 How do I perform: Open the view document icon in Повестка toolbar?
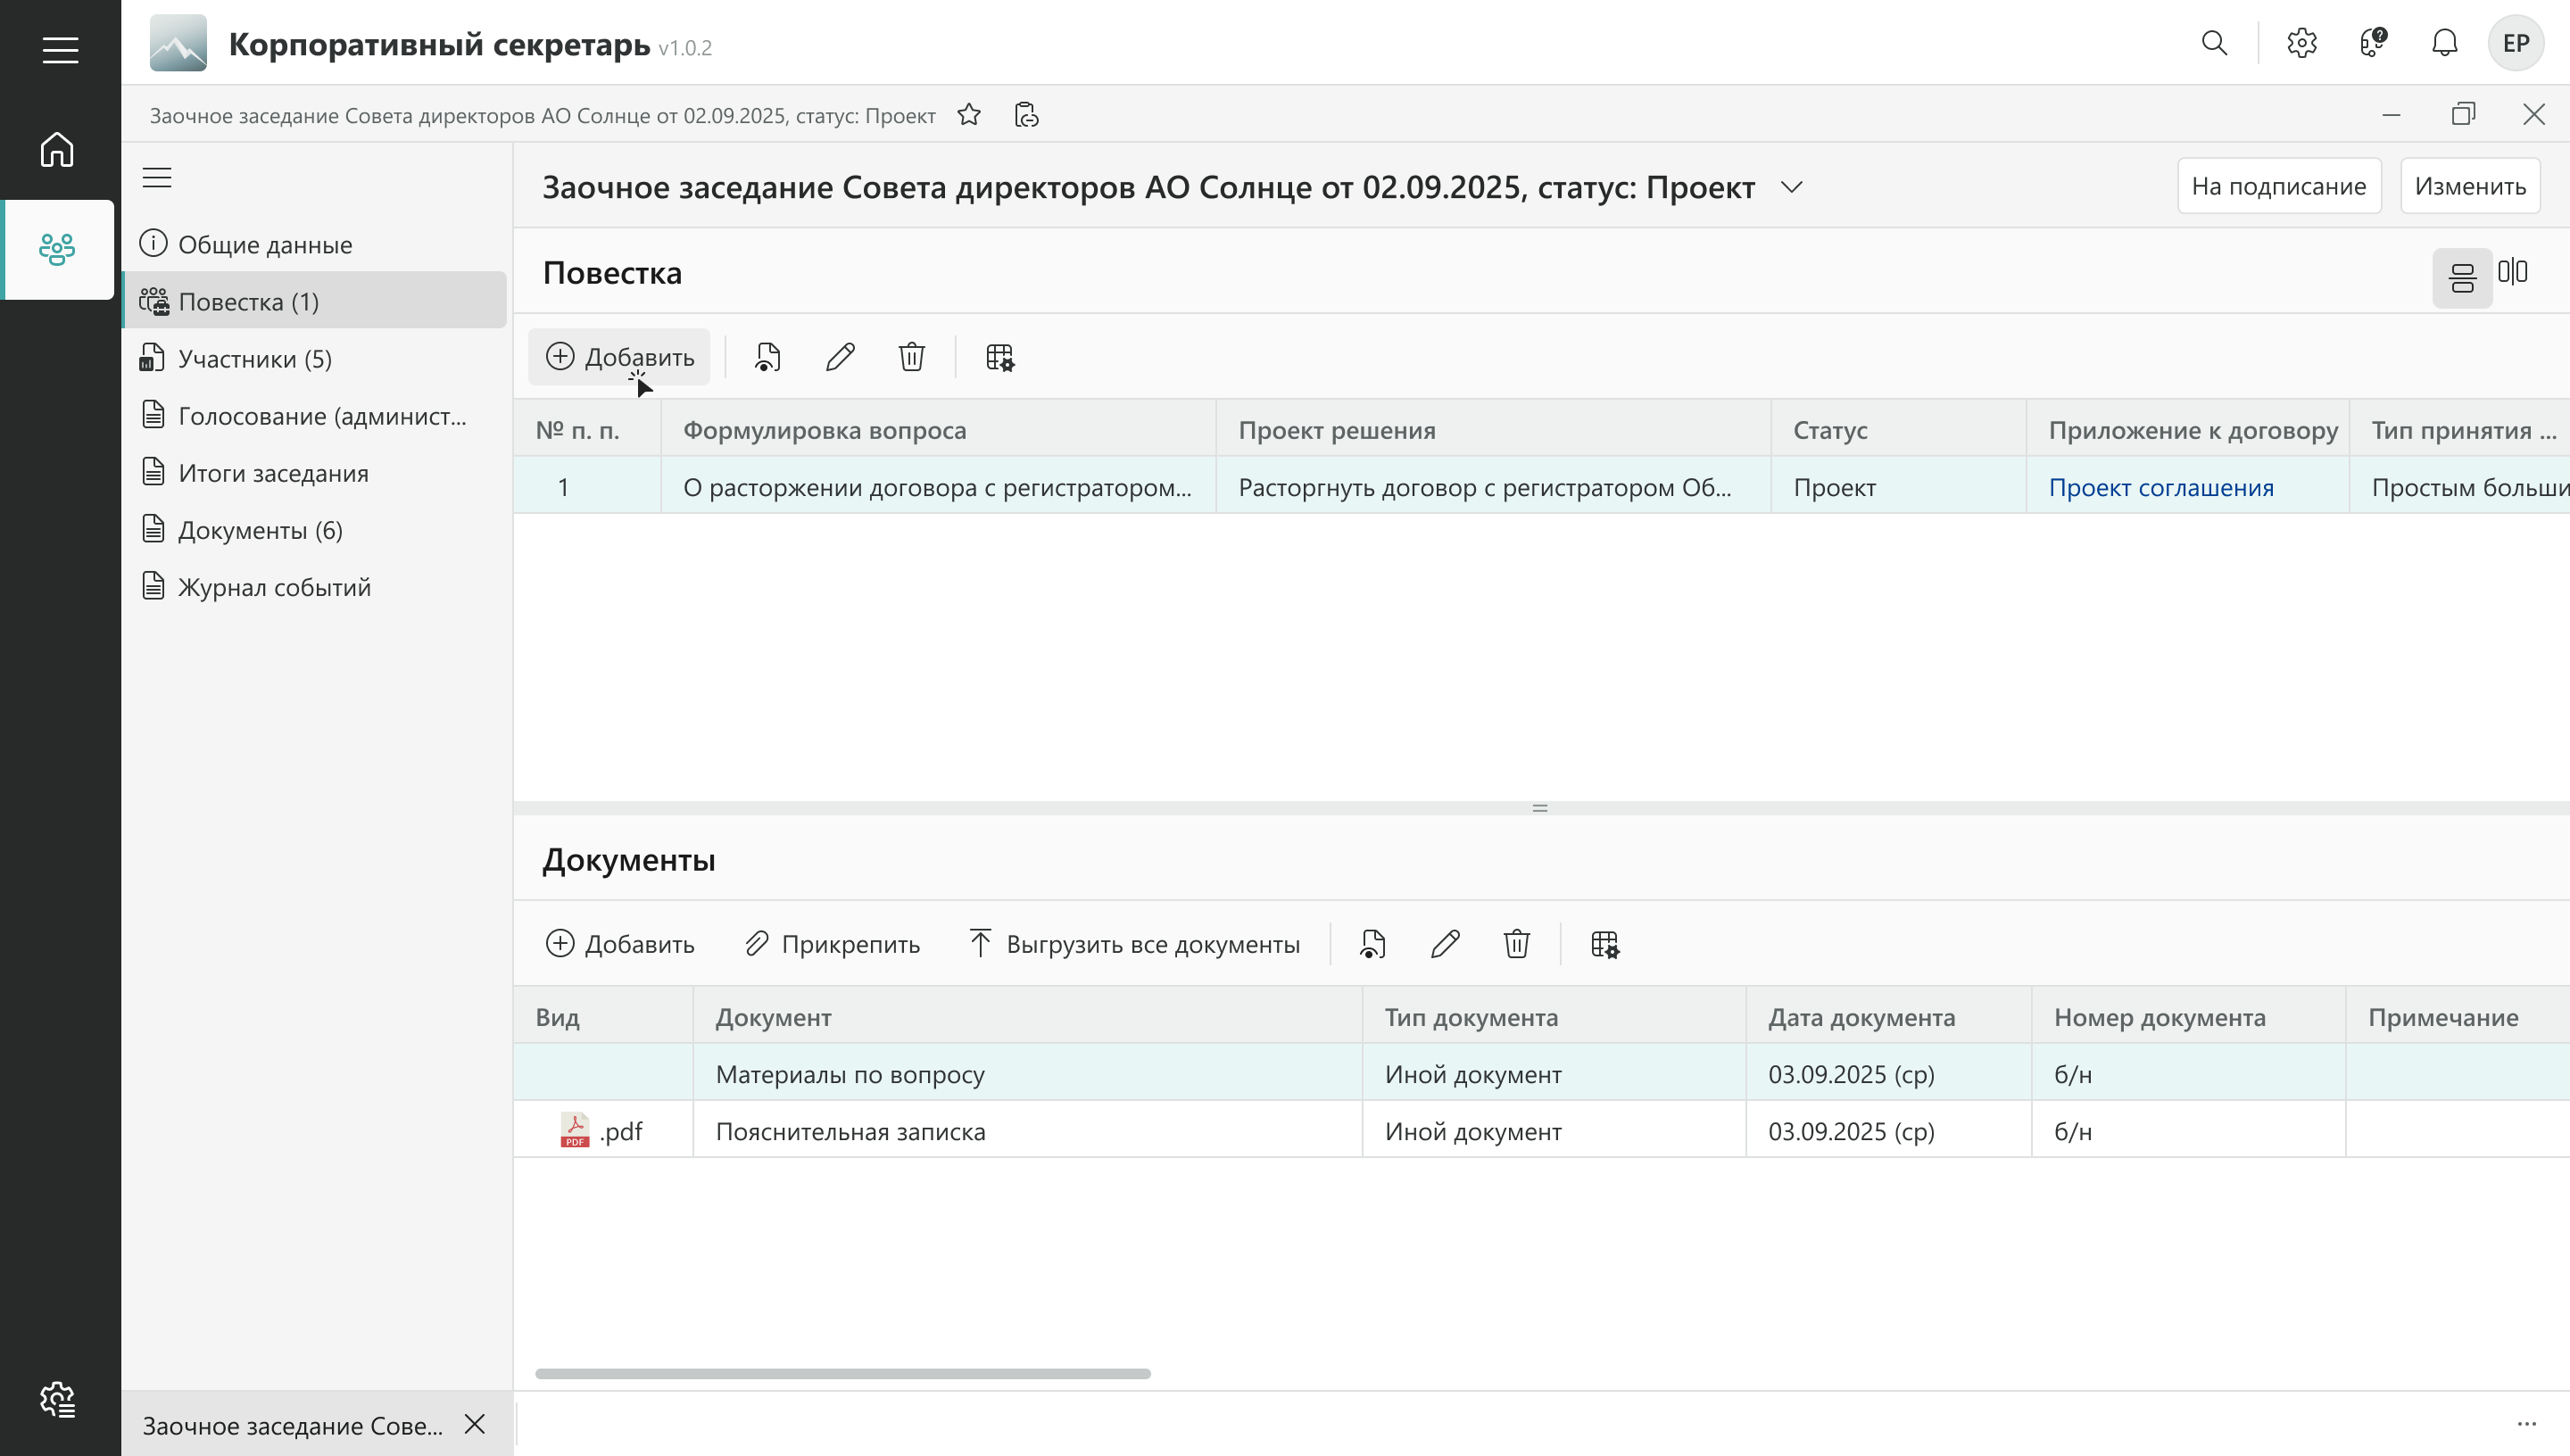click(x=767, y=357)
